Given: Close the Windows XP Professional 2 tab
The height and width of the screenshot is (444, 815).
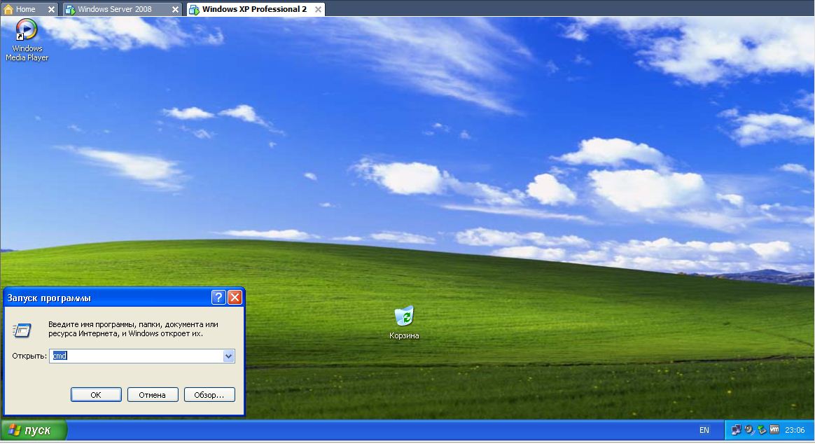Looking at the screenshot, I should [318, 9].
